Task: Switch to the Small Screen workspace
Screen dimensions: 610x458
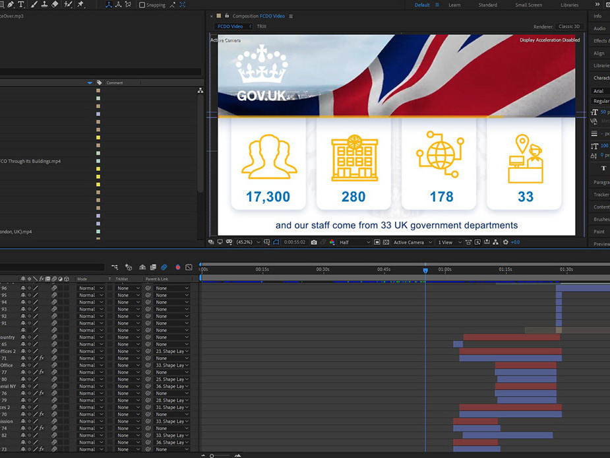Action: [x=528, y=5]
